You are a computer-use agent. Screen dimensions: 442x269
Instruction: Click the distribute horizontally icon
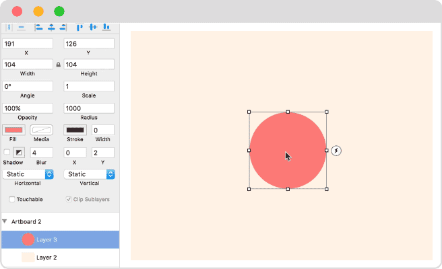9,28
